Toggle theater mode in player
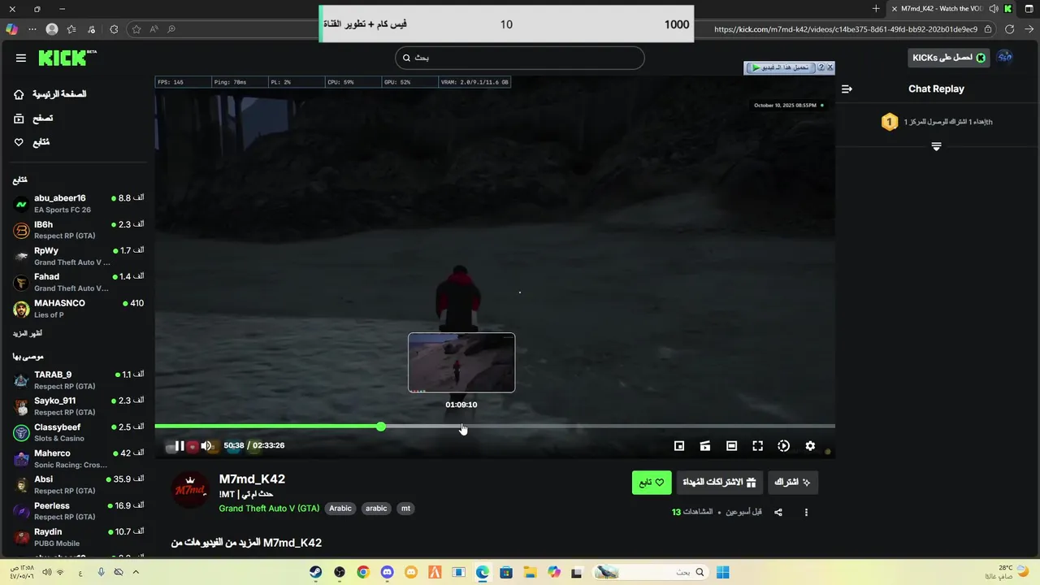Screen dimensions: 1040x585 click(731, 445)
